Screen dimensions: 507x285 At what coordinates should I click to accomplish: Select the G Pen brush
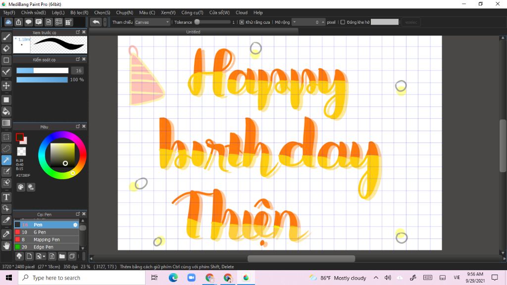point(47,232)
